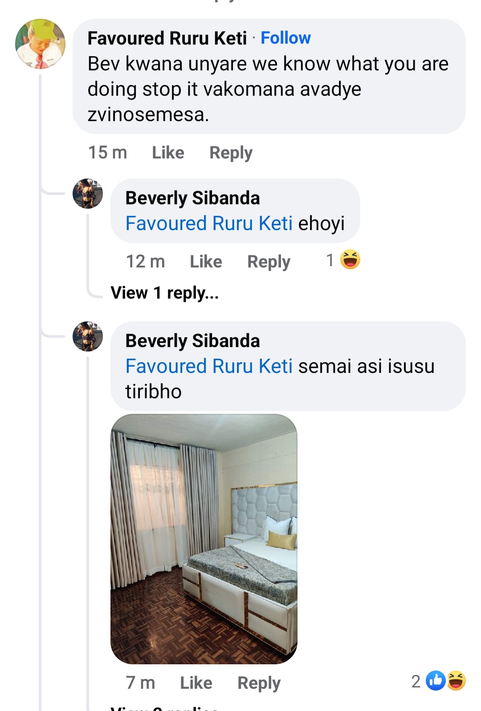The image size is (481, 711).
Task: Open Beverly Sibanda's avatar beside the bedroom photo reply
Action: (x=88, y=336)
